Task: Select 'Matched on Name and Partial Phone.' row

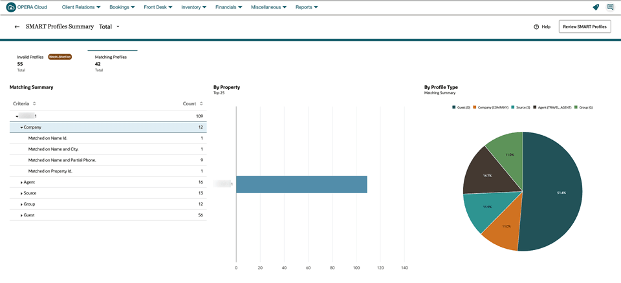Action: click(108, 160)
